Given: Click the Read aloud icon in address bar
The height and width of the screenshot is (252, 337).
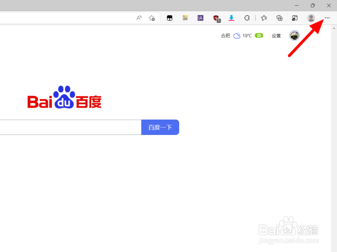Looking at the screenshot, I should coord(139,18).
